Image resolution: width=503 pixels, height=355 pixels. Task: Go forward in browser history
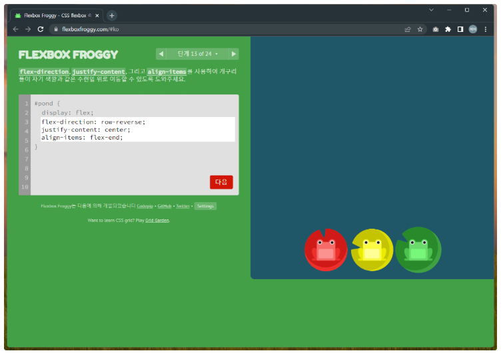coord(28,29)
